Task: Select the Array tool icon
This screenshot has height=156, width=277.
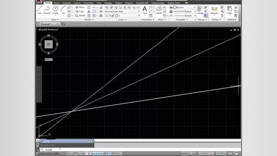Action: [x=94, y=16]
